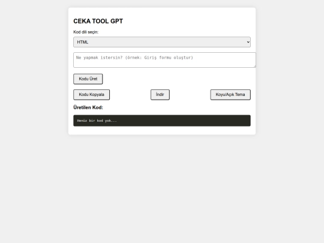
Task: Click the 'Kodu Üret' button
Action: tap(88, 79)
